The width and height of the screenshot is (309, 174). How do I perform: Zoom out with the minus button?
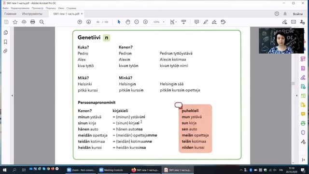click(137, 22)
